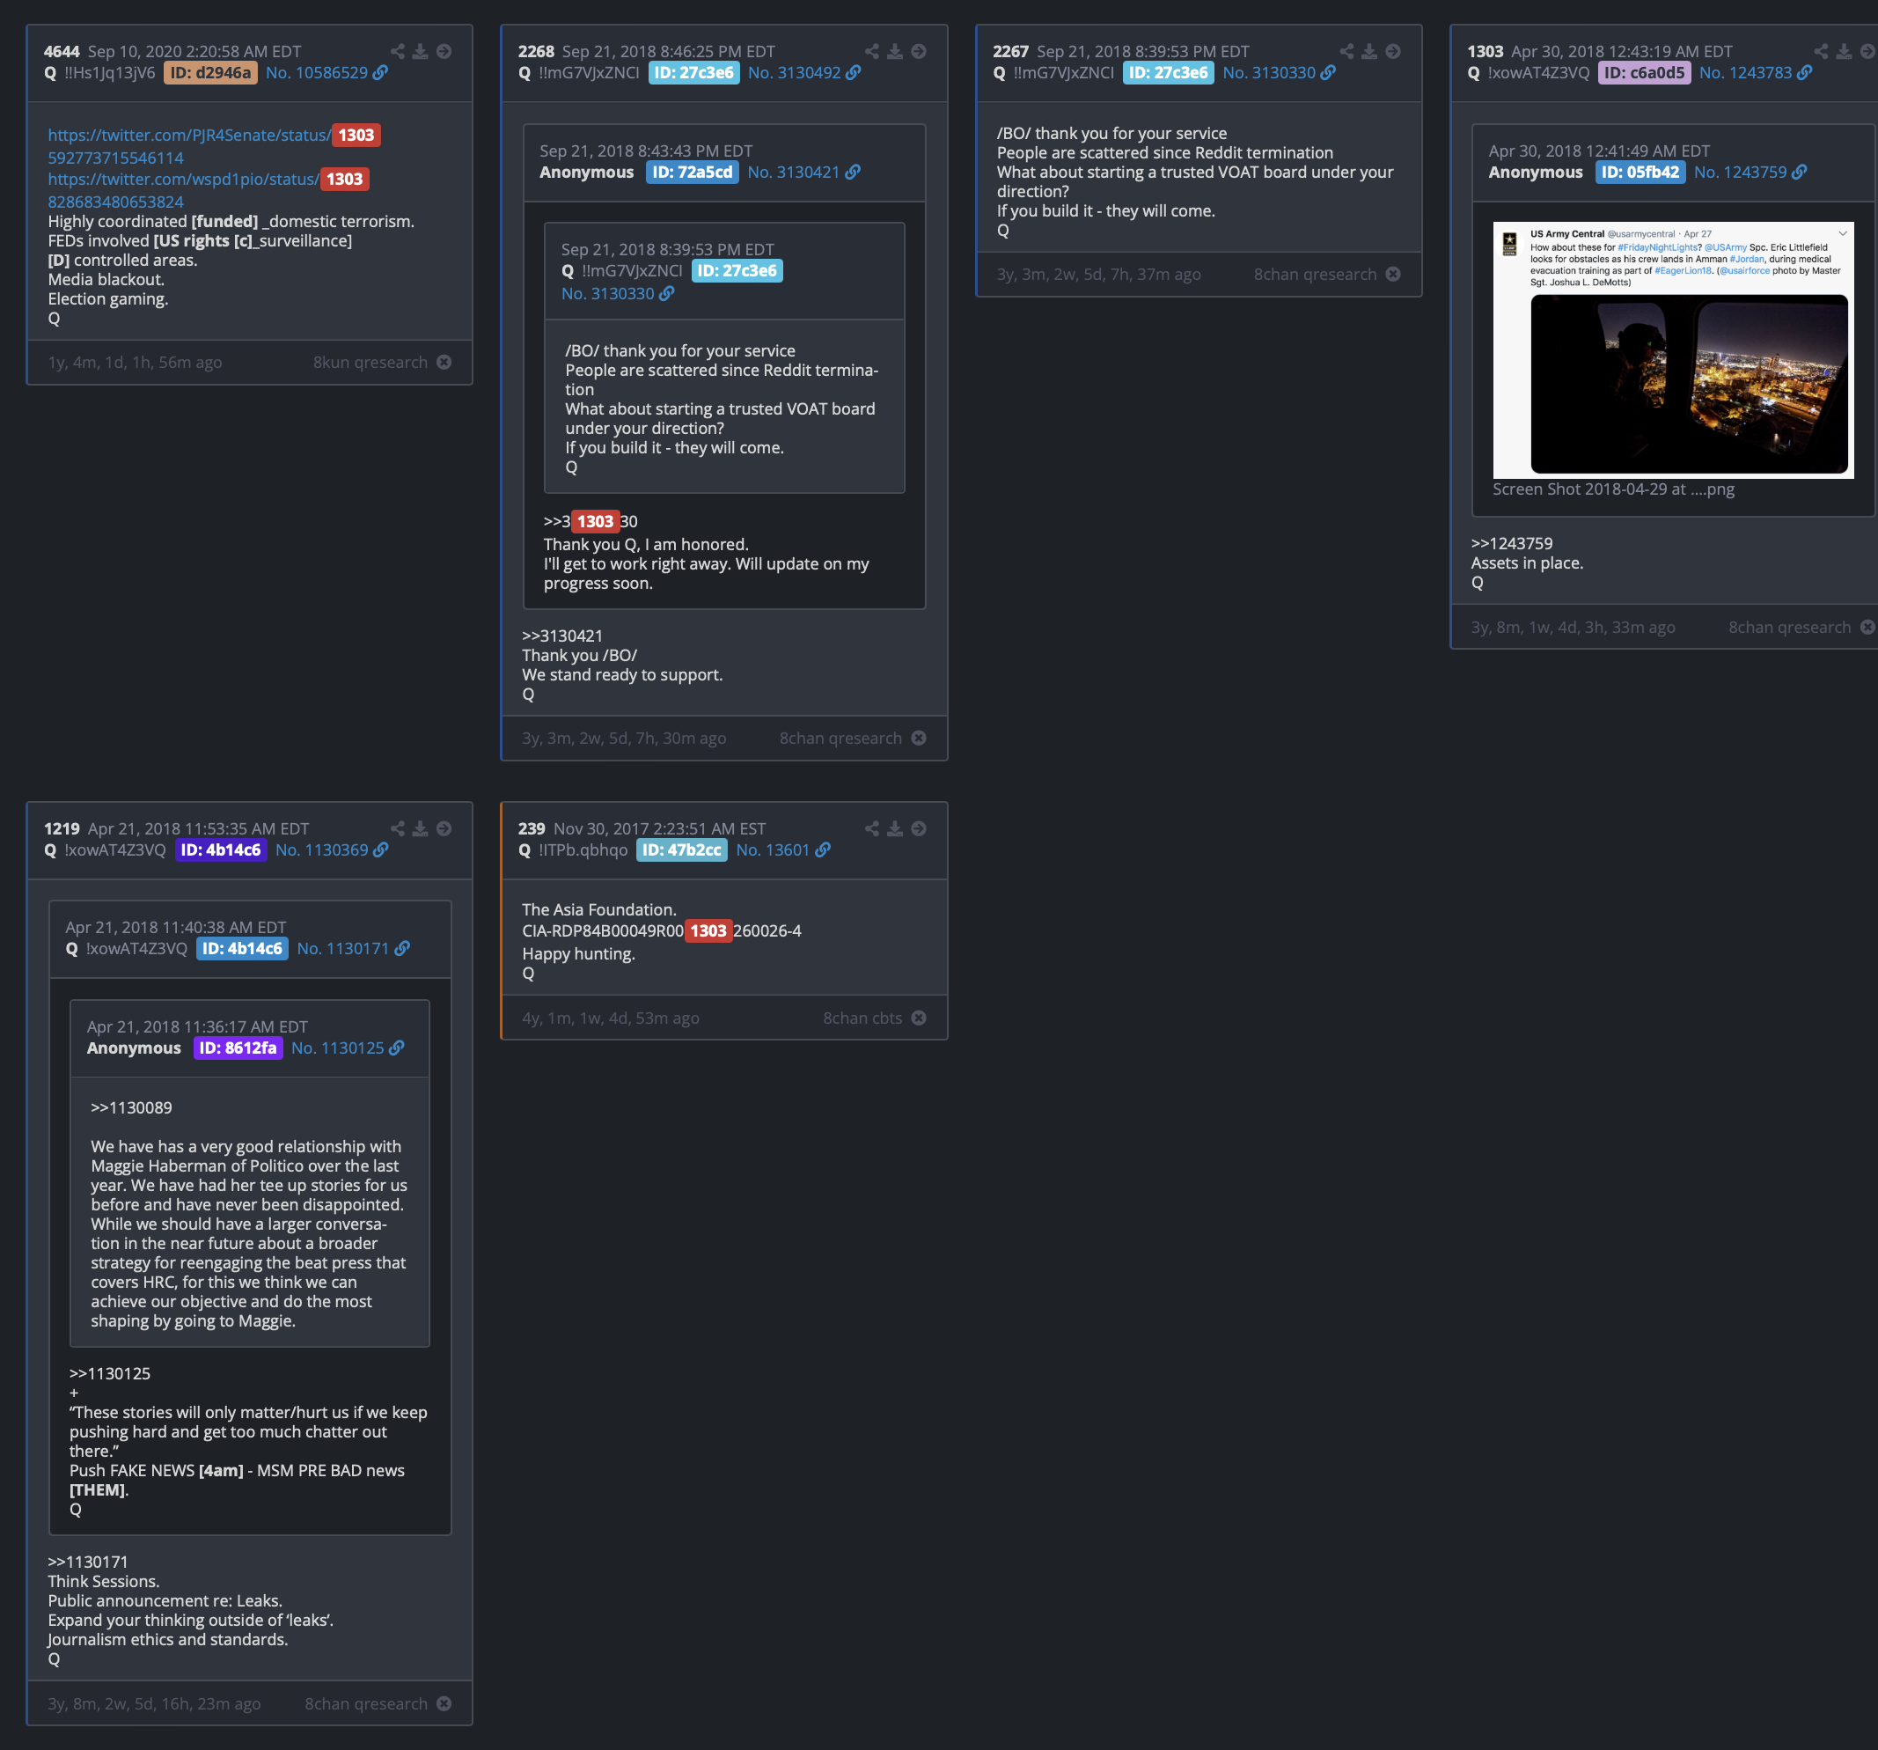Click tripcode !!Hs1Jq13jV6
Viewport: 1878px width, 1750px height.
tap(110, 73)
